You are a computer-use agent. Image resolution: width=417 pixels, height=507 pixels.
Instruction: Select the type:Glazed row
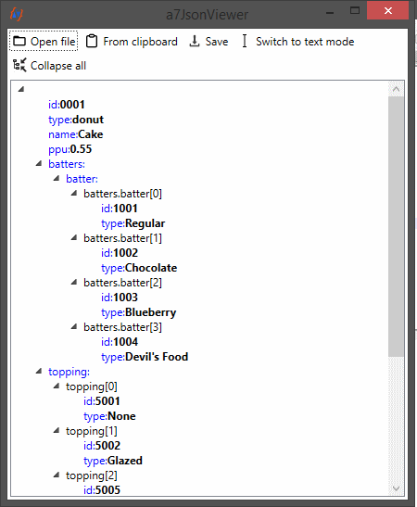click(x=113, y=461)
